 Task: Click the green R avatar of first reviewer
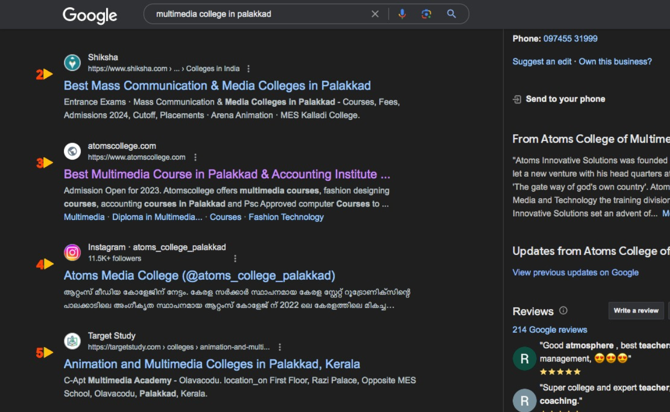pyautogui.click(x=525, y=358)
